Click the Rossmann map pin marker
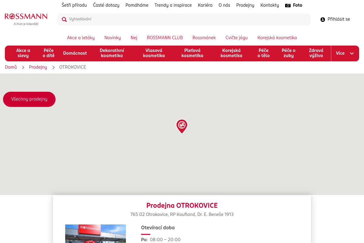364x243 pixels. pyautogui.click(x=182, y=126)
